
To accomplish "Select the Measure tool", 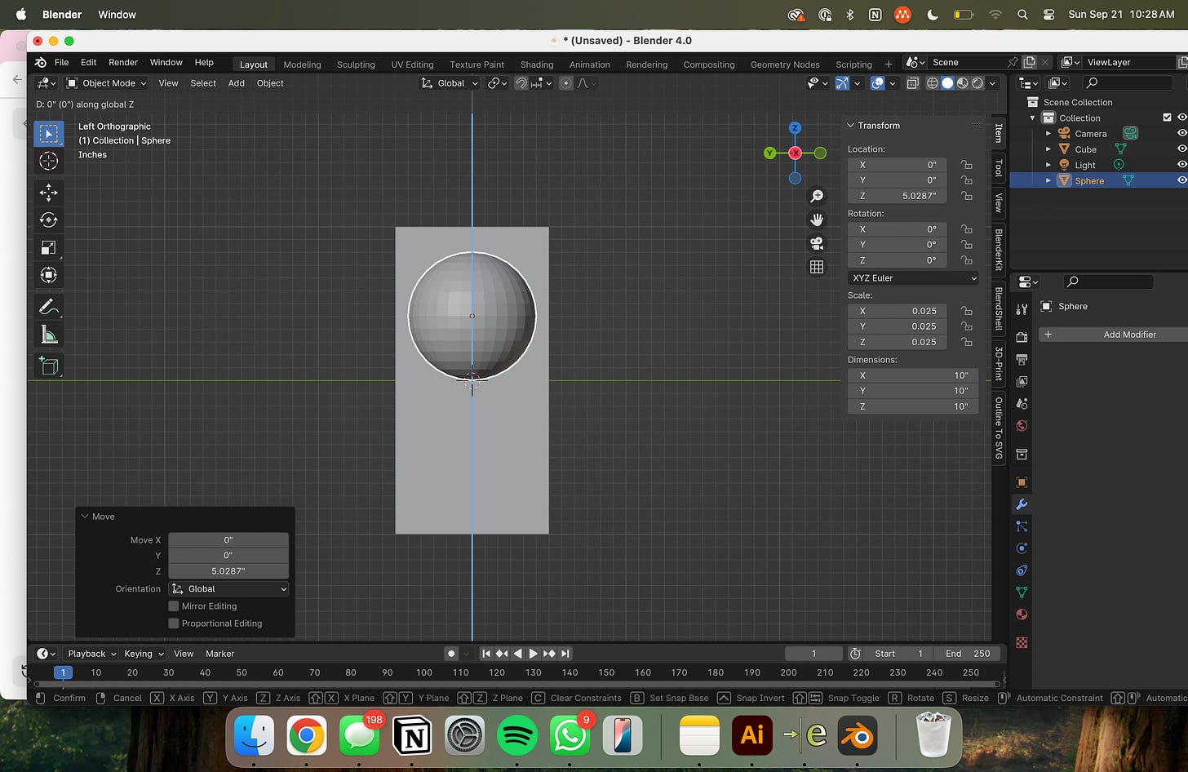I will tap(48, 335).
